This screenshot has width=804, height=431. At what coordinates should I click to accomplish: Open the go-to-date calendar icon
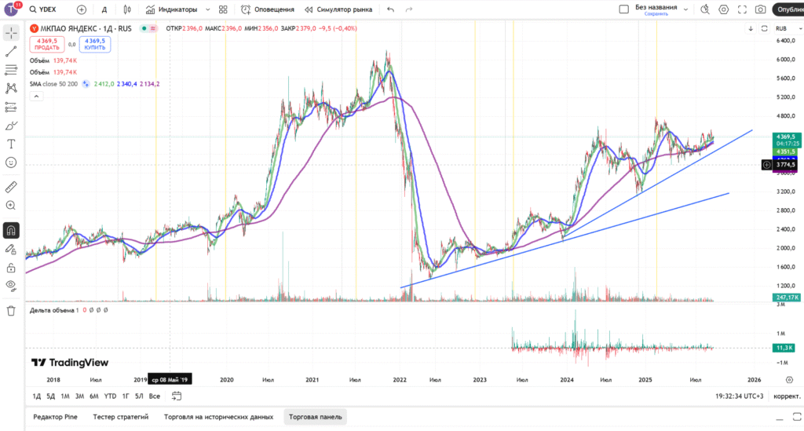(177, 396)
